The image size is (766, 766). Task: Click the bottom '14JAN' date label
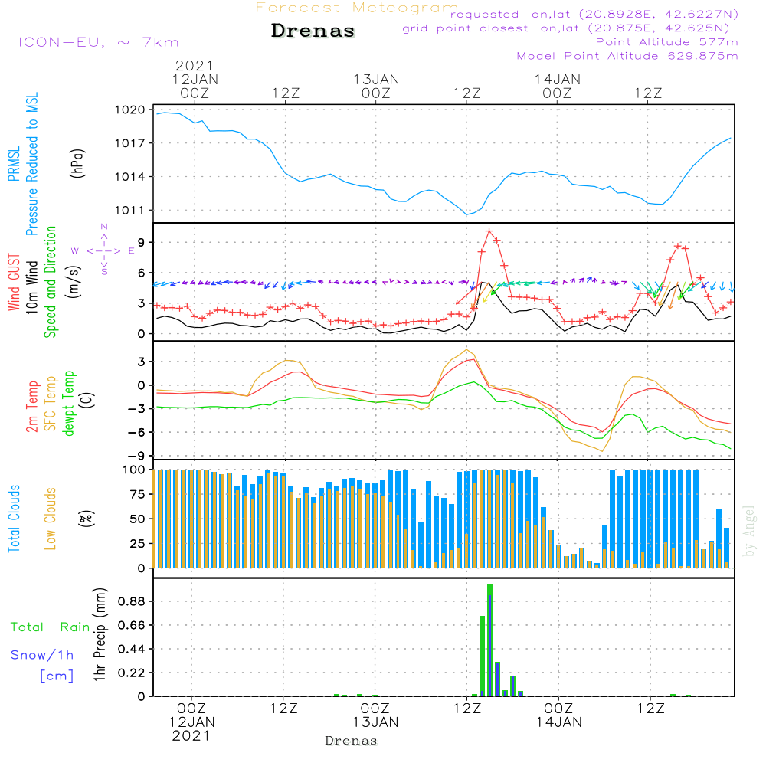pyautogui.click(x=559, y=722)
